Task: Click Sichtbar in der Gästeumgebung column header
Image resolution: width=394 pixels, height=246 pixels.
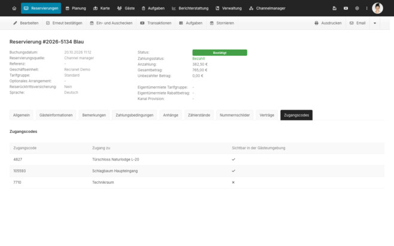Action: [259, 148]
